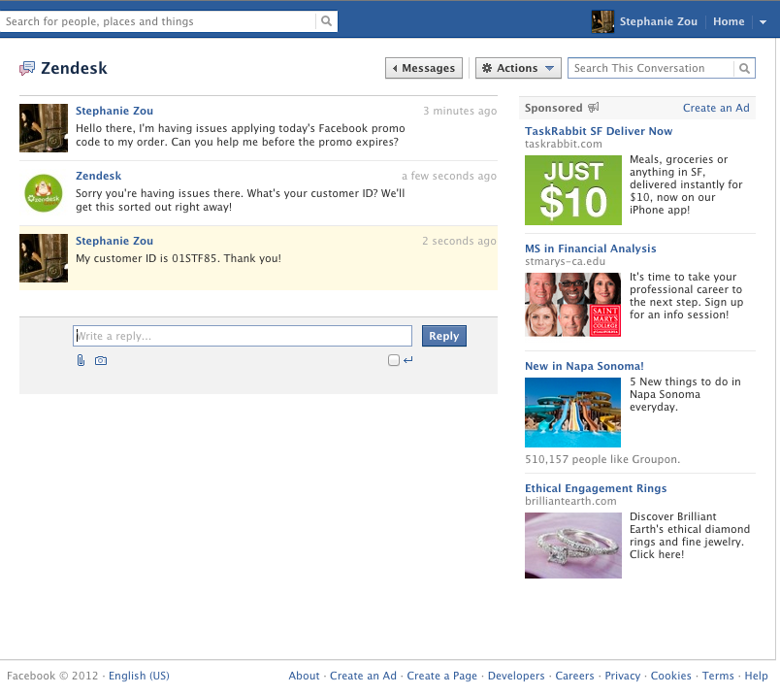Open the Zendesk sender name link
The width and height of the screenshot is (780, 695).
tap(99, 176)
